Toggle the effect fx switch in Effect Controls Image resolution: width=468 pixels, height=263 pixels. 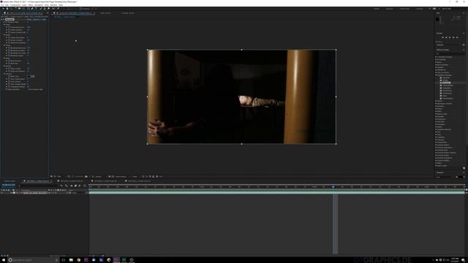pos(4,20)
